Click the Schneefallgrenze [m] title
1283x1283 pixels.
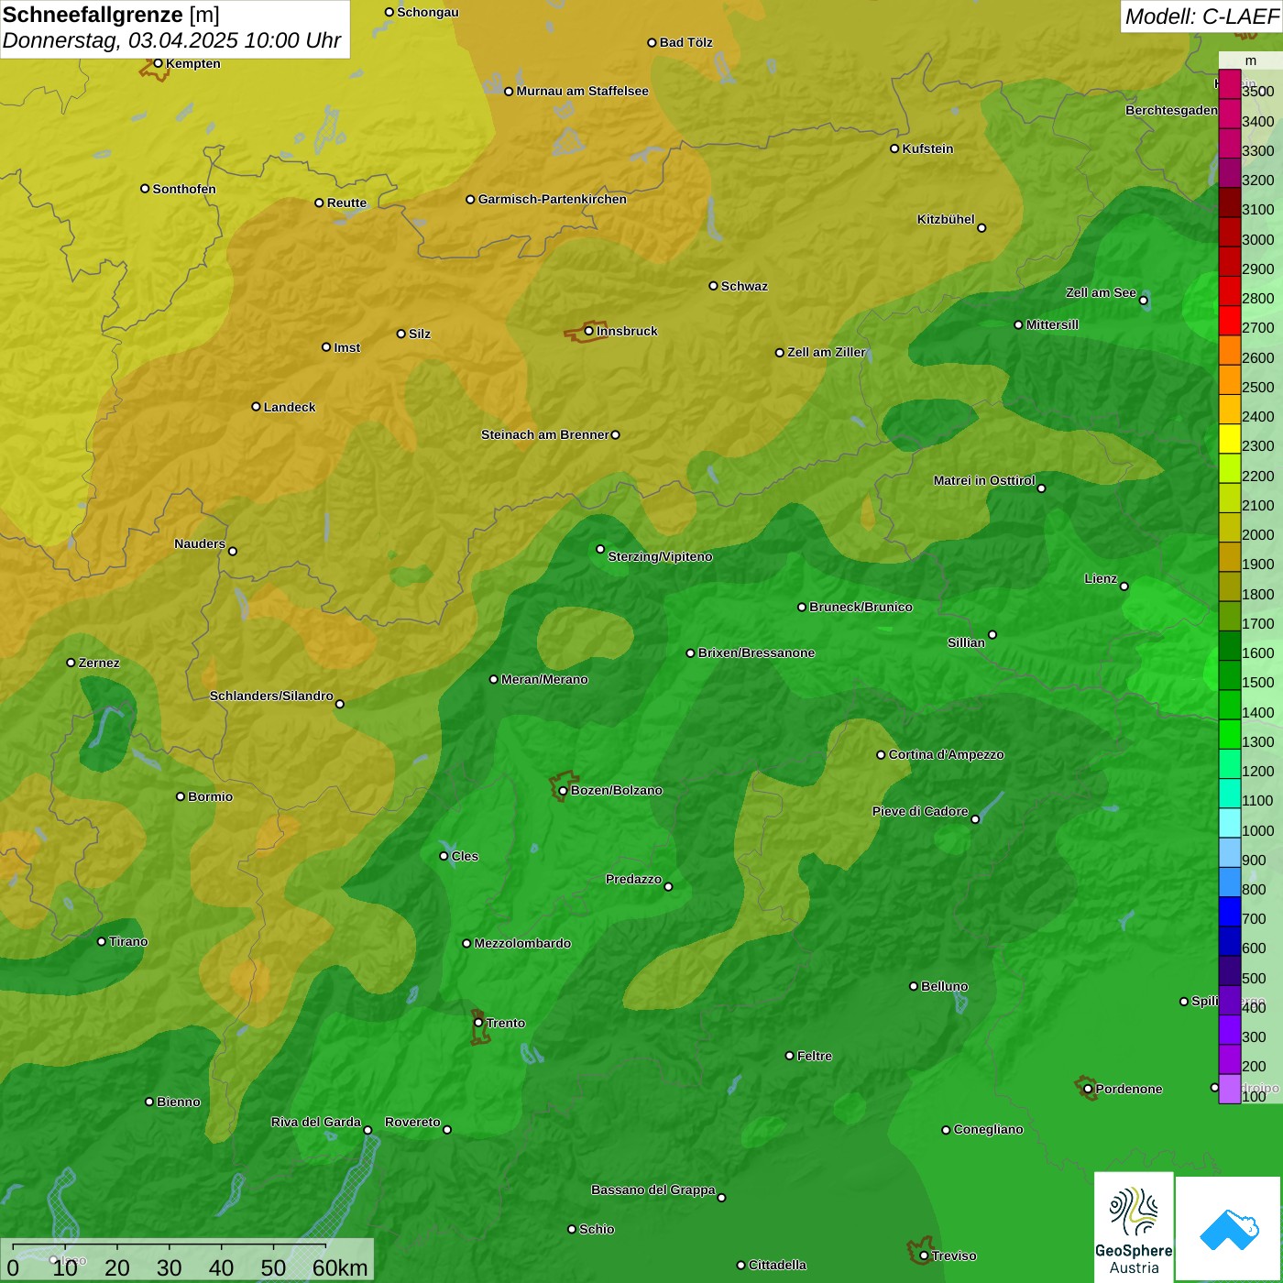[x=111, y=15]
